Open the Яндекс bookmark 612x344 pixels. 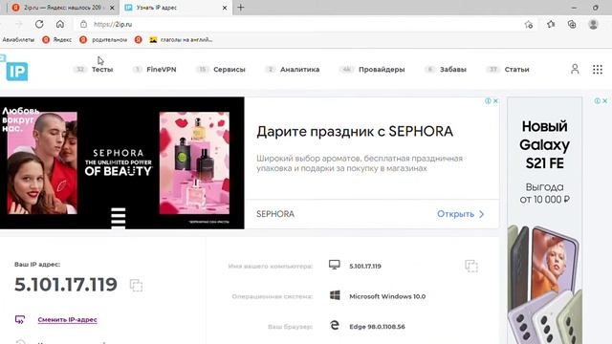coord(57,40)
